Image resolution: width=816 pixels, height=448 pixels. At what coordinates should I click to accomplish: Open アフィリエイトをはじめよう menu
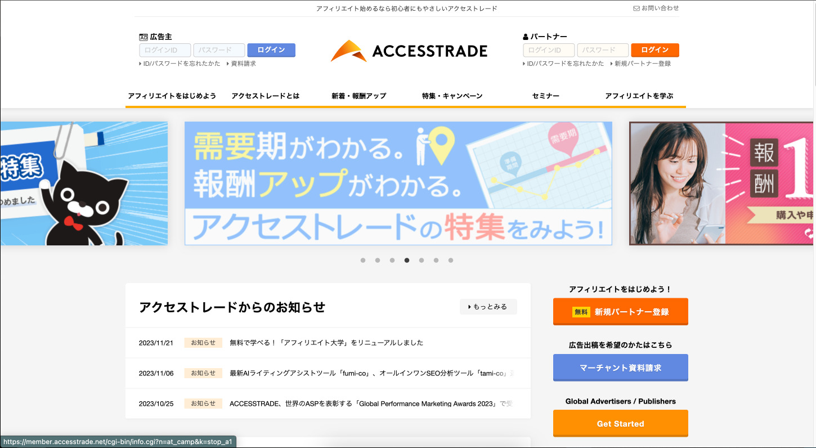(x=172, y=96)
